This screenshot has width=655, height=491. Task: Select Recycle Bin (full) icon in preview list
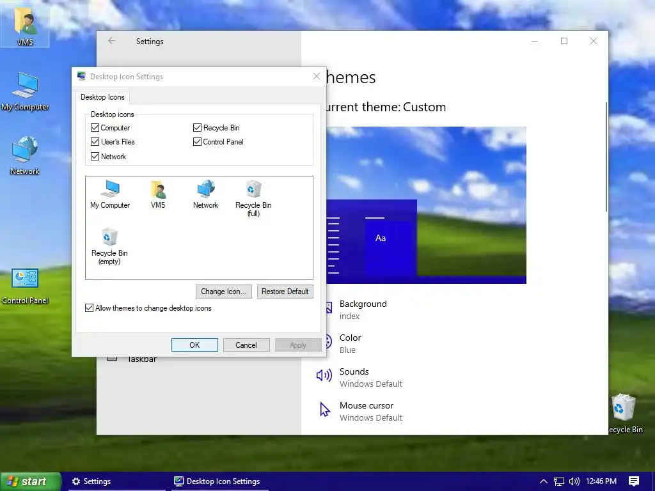(253, 198)
